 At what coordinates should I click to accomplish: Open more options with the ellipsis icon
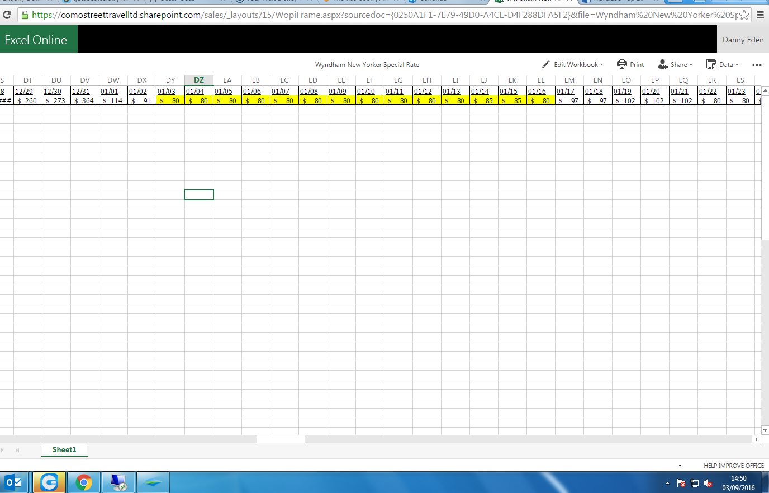[757, 65]
